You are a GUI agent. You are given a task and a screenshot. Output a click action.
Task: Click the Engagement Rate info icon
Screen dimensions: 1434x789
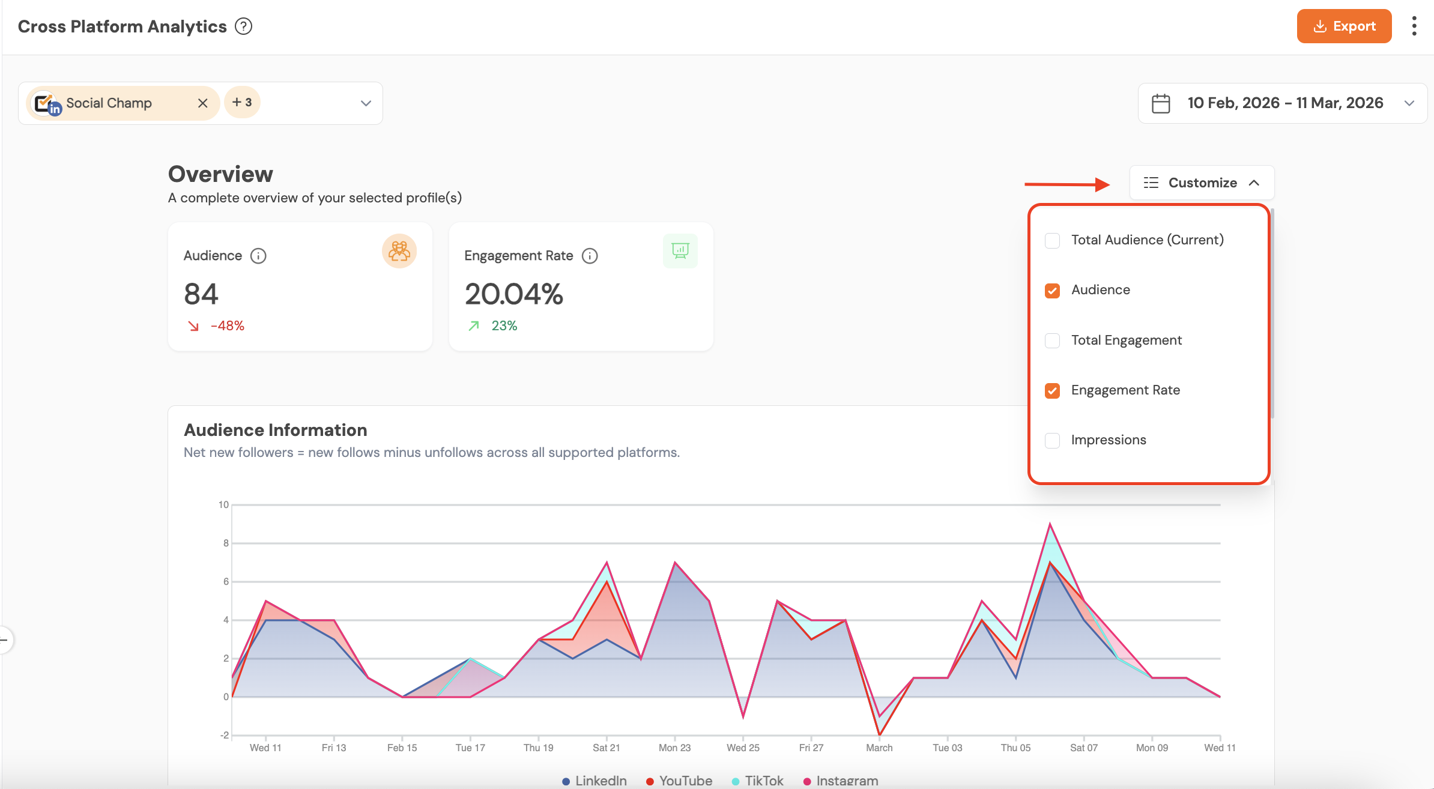coord(590,256)
